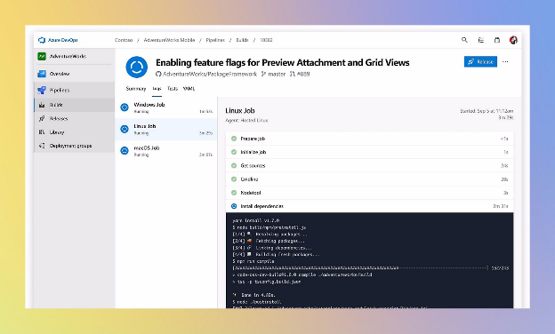Open Pipelines in the sidebar
This screenshot has width=555, height=334.
click(74, 90)
